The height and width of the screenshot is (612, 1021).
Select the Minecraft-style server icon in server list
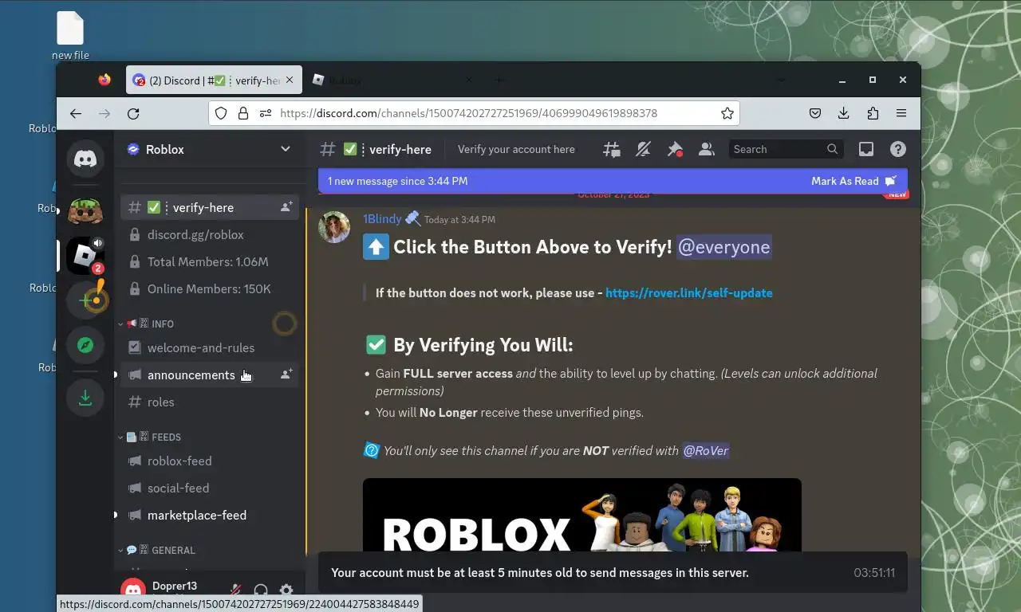85,211
